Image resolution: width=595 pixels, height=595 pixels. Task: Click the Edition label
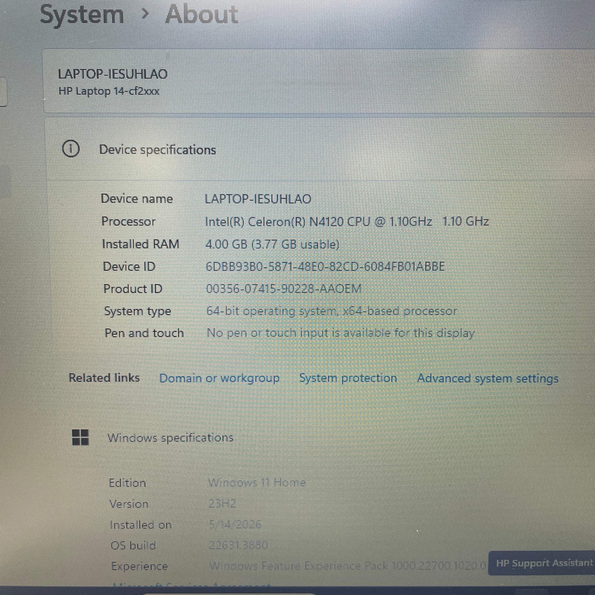(127, 483)
